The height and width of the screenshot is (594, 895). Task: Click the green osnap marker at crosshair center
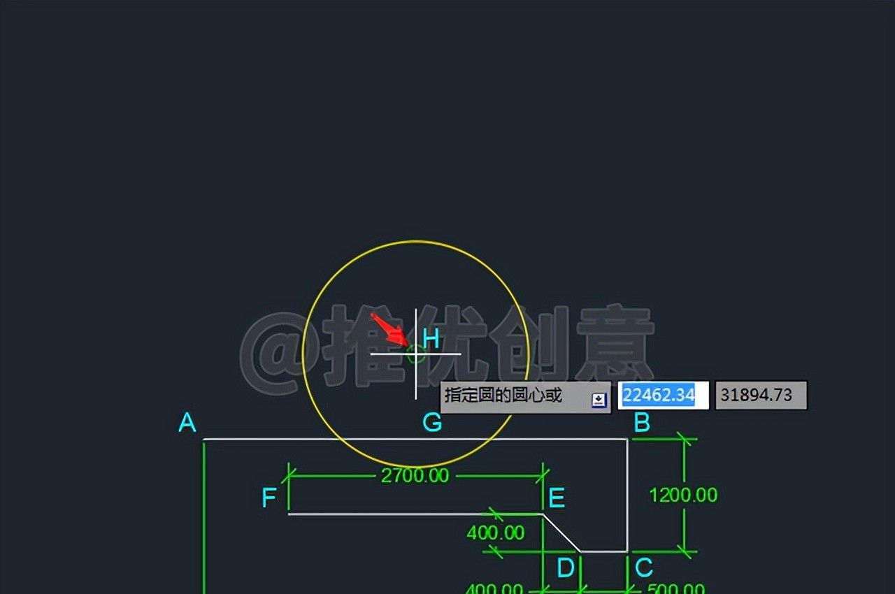415,354
